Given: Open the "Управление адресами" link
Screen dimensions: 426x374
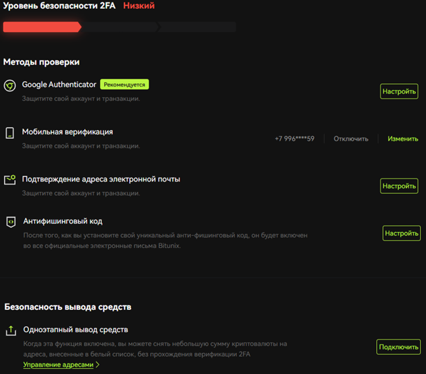Looking at the screenshot, I should (59, 364).
